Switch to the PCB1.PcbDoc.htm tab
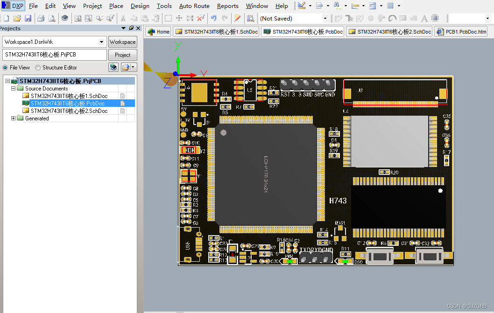The height and width of the screenshot is (313, 494). [461, 32]
